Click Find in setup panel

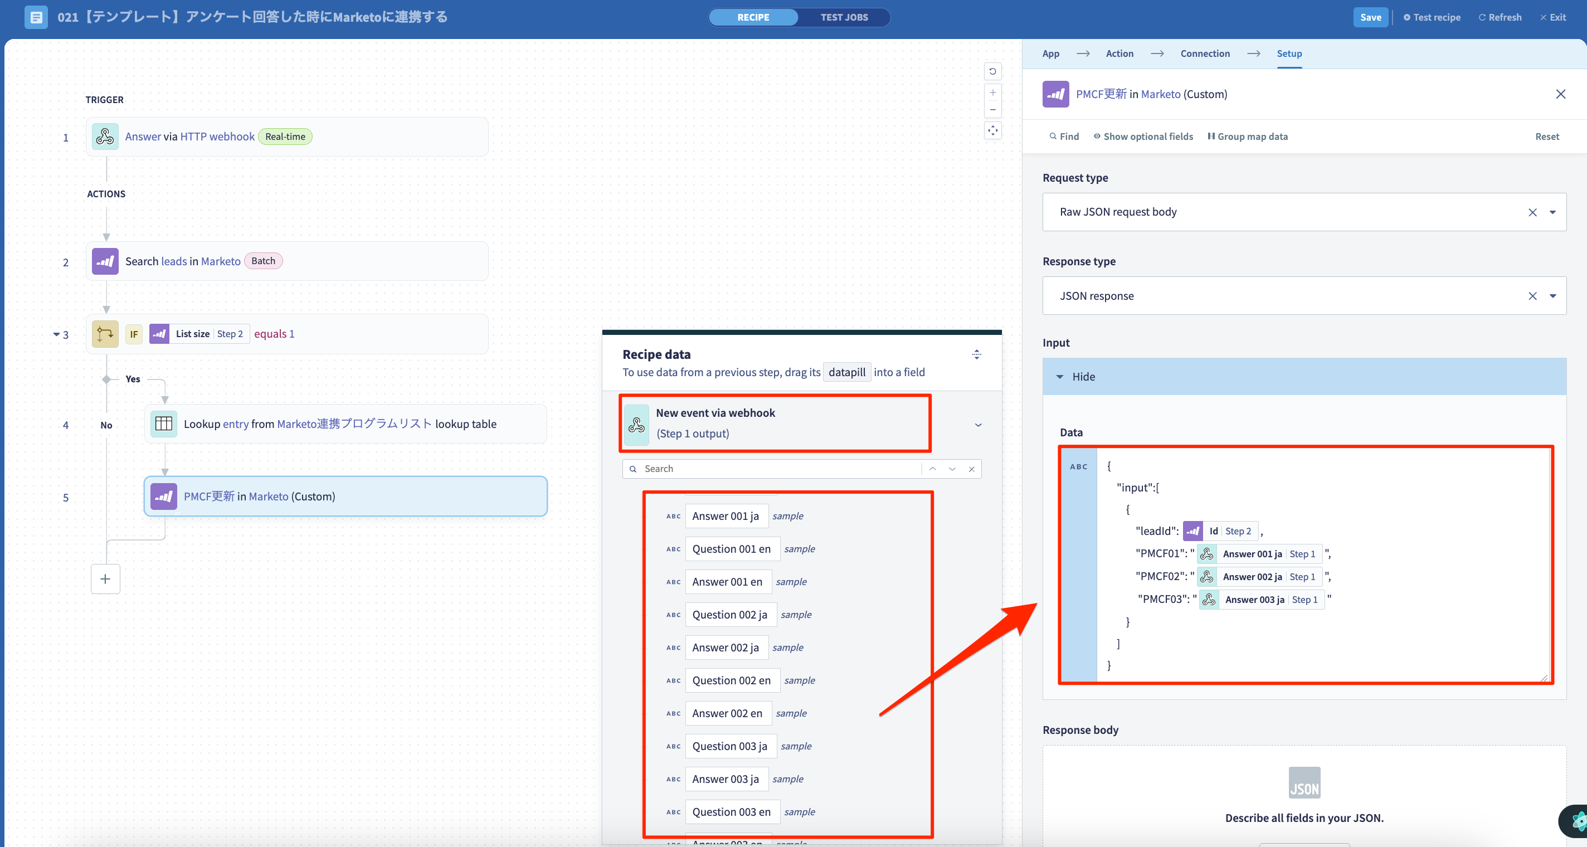(x=1064, y=137)
